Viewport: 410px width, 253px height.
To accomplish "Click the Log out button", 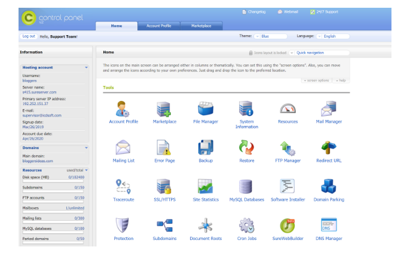I will point(29,36).
